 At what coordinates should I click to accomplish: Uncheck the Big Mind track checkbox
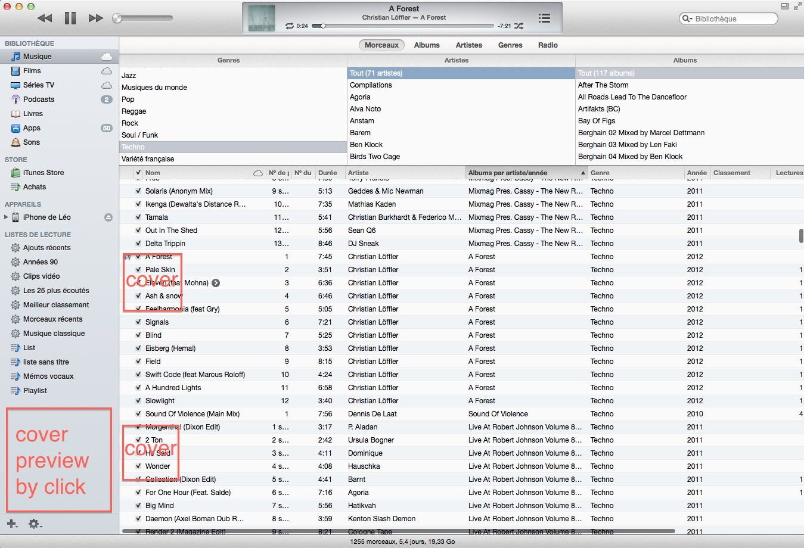coord(138,506)
